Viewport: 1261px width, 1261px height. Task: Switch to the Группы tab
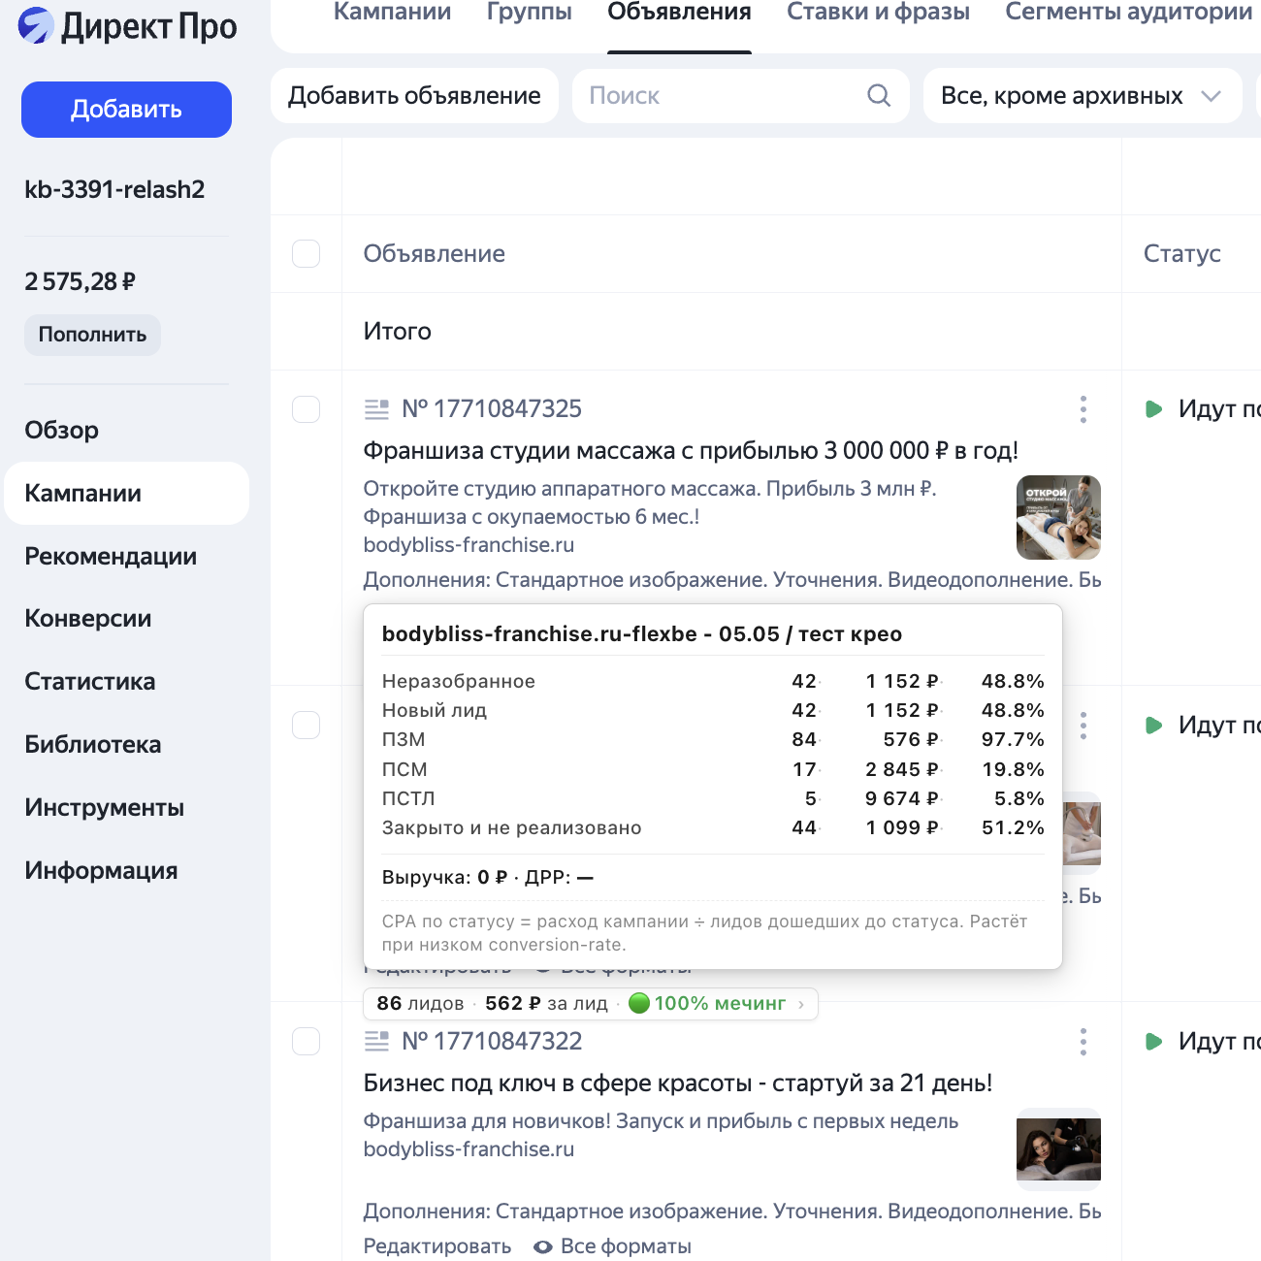pos(530,13)
